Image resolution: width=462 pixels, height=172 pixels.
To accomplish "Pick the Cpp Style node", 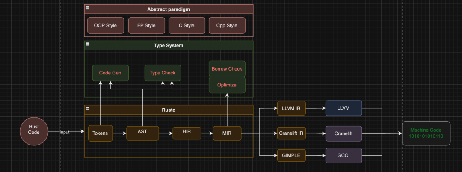I will tap(227, 25).
